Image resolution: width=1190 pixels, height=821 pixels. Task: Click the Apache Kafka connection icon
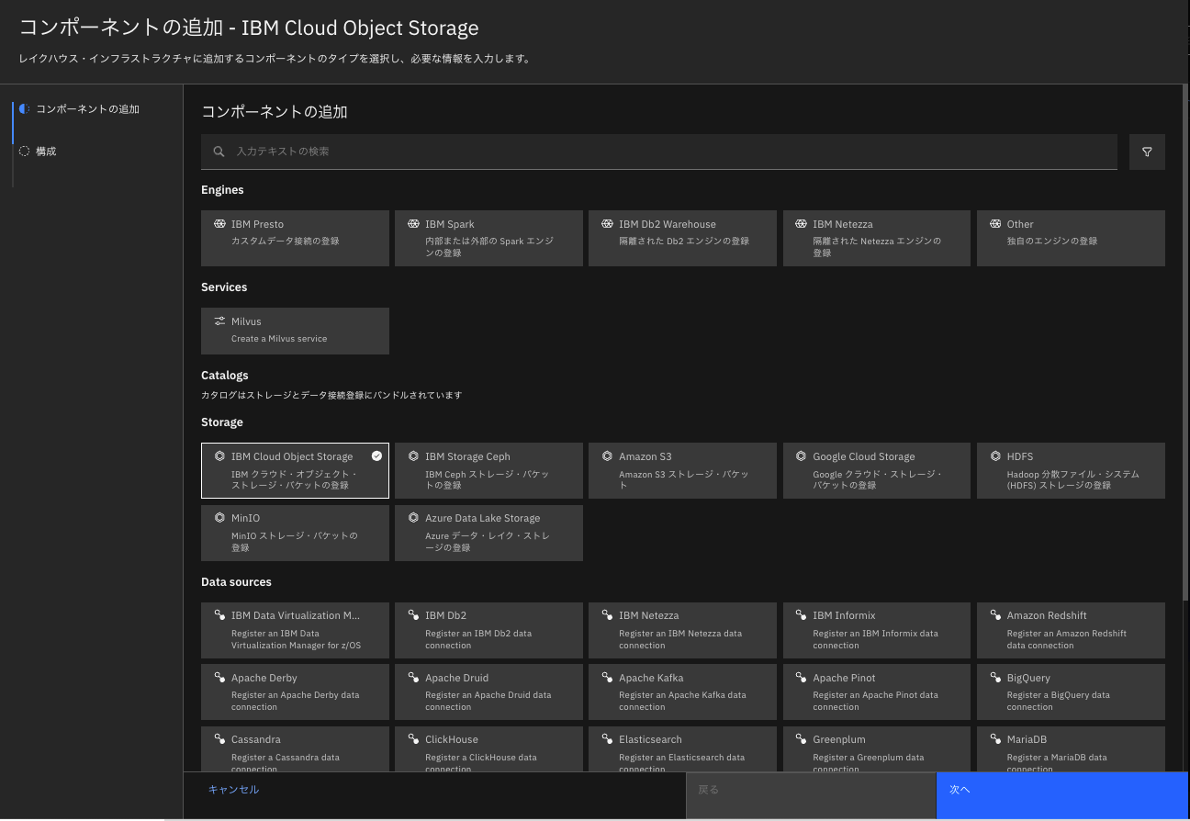click(x=607, y=678)
